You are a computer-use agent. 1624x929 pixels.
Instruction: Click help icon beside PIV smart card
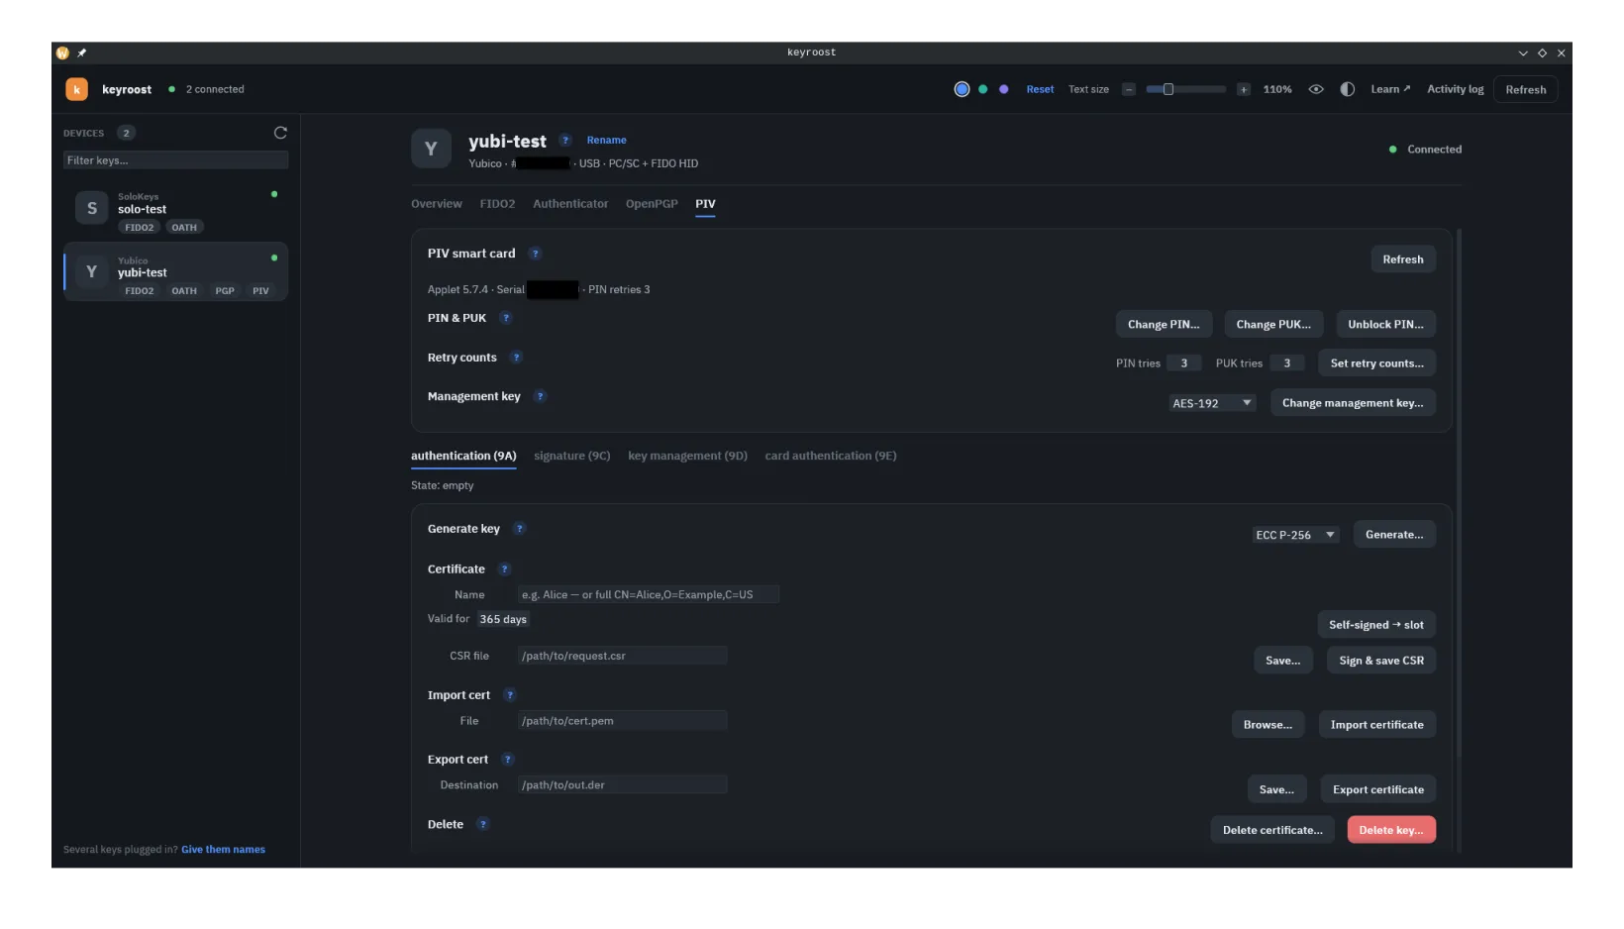536,254
